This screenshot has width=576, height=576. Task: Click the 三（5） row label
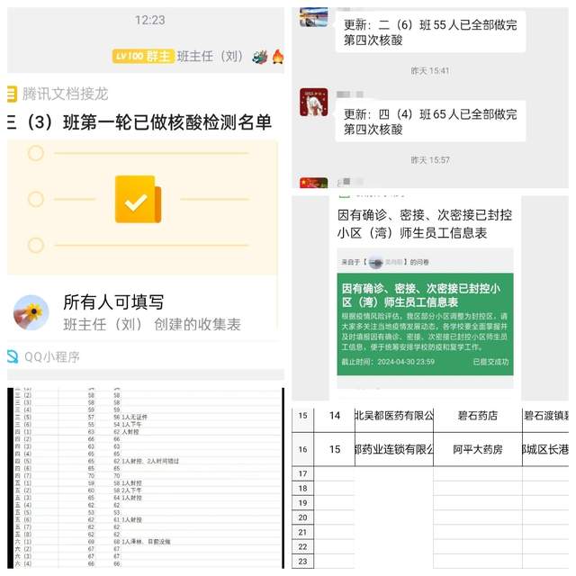[x=23, y=418]
